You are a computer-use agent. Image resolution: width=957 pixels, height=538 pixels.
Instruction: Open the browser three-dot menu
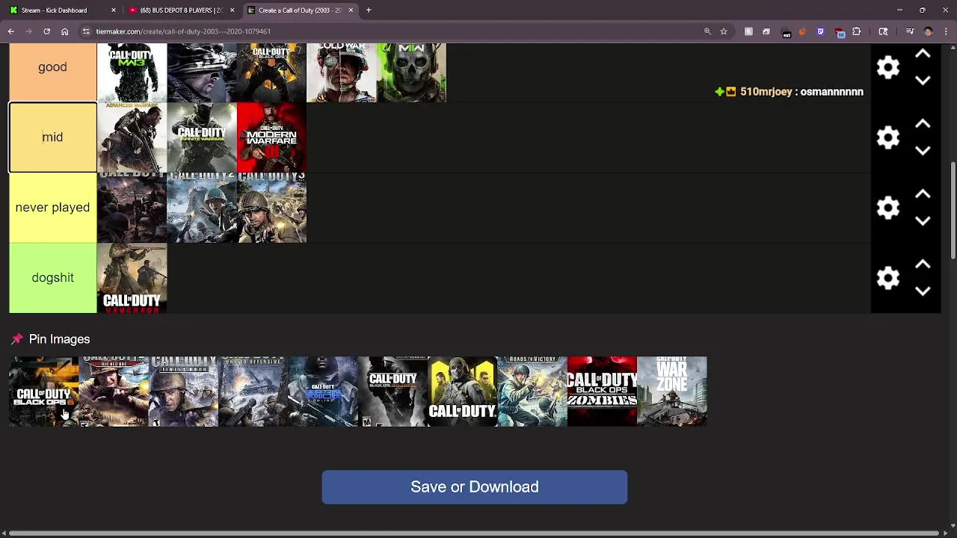click(x=947, y=31)
